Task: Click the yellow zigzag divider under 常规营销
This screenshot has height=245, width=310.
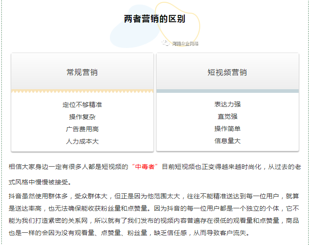Action: tap(82, 91)
